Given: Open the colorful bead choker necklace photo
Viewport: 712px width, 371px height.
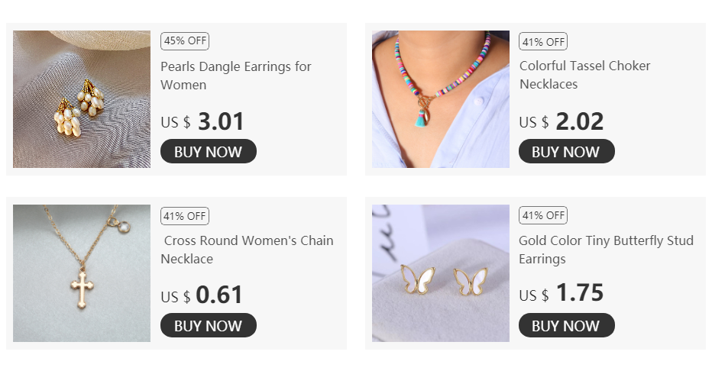Looking at the screenshot, I should 441,99.
